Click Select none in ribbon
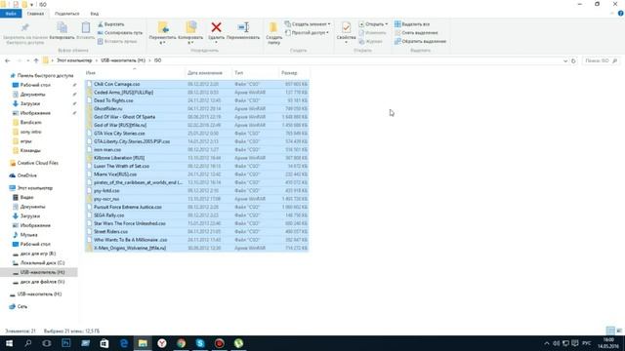Viewport: 625px width, 351px height. click(x=416, y=32)
